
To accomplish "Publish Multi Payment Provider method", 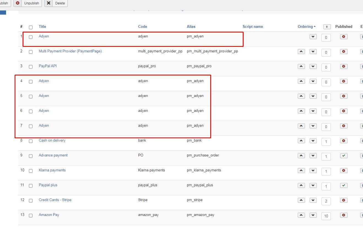I will pyautogui.click(x=343, y=52).
